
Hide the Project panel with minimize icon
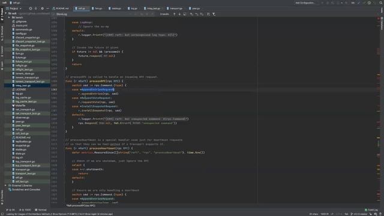pyautogui.click(x=47, y=8)
